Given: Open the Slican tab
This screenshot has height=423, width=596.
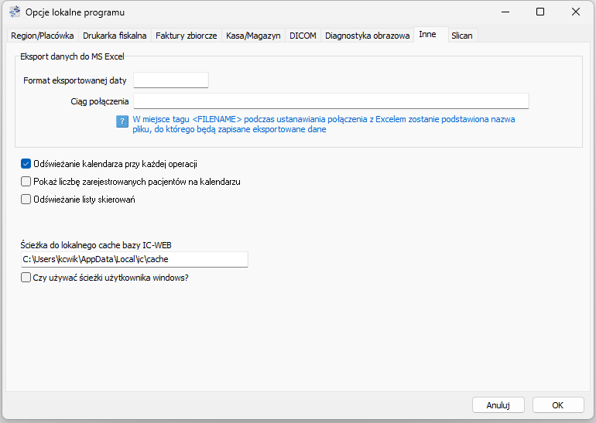Looking at the screenshot, I should (461, 36).
